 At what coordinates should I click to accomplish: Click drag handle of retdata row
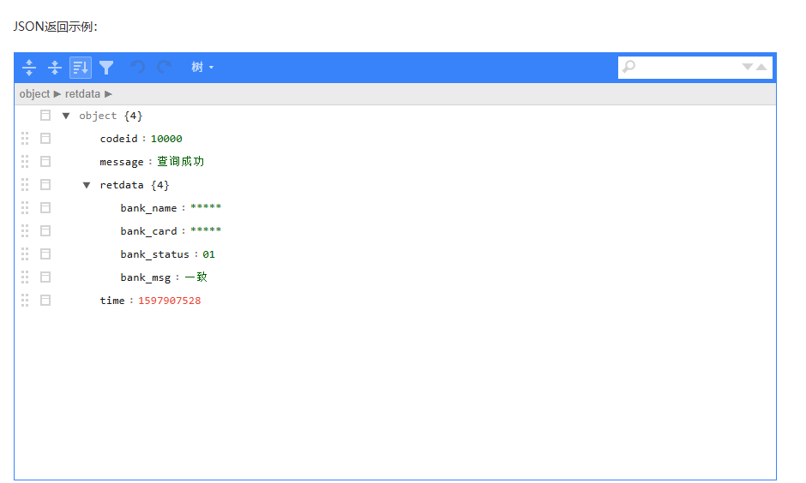click(x=25, y=185)
